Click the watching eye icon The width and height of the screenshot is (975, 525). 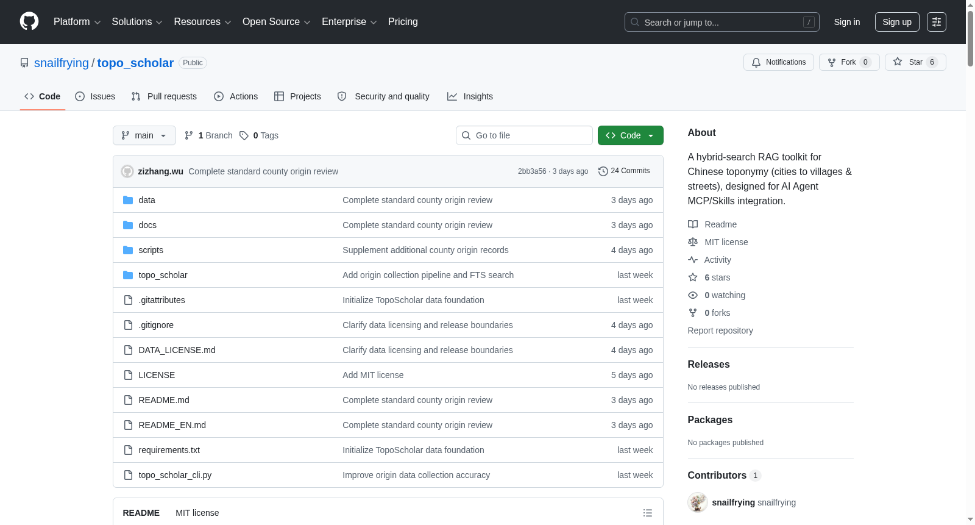[693, 295]
